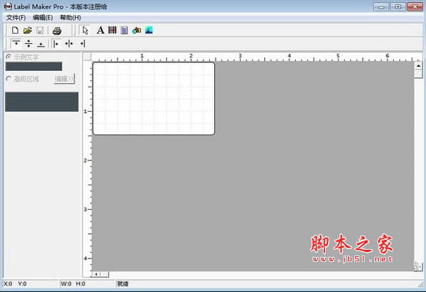Image resolution: width=426 pixels, height=292 pixels.
Task: Select the Barcode tool
Action: pos(112,30)
